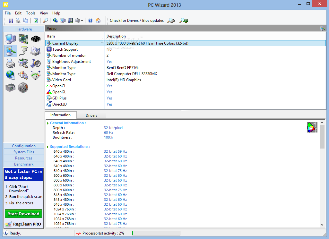This screenshot has width=329, height=239.
Task: Open the toolbox dropdown arrow in toolbar
Action: (82, 21)
